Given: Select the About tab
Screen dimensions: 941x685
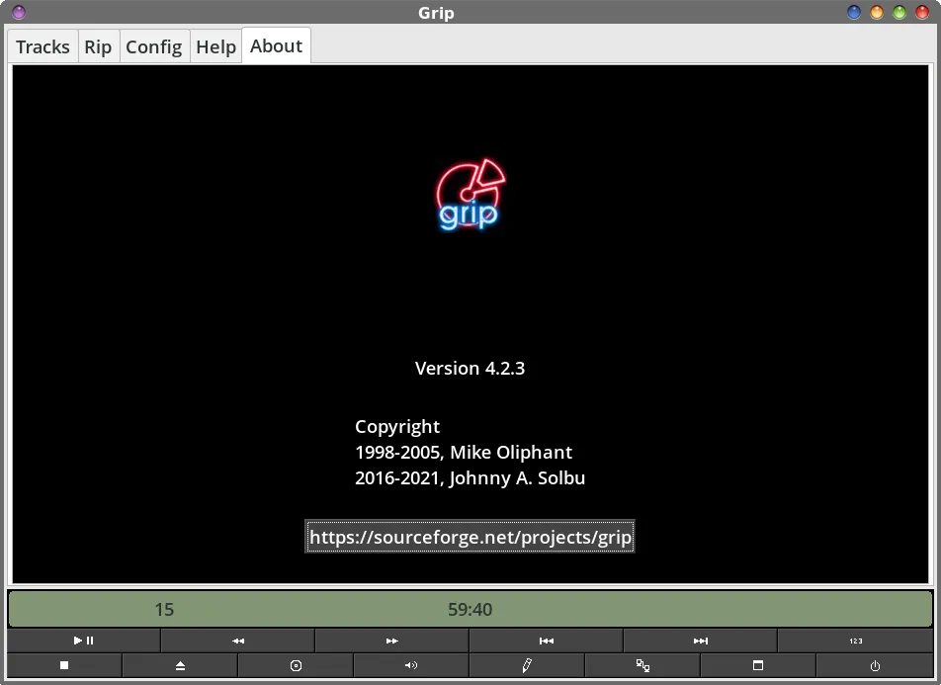Looking at the screenshot, I should coord(276,45).
